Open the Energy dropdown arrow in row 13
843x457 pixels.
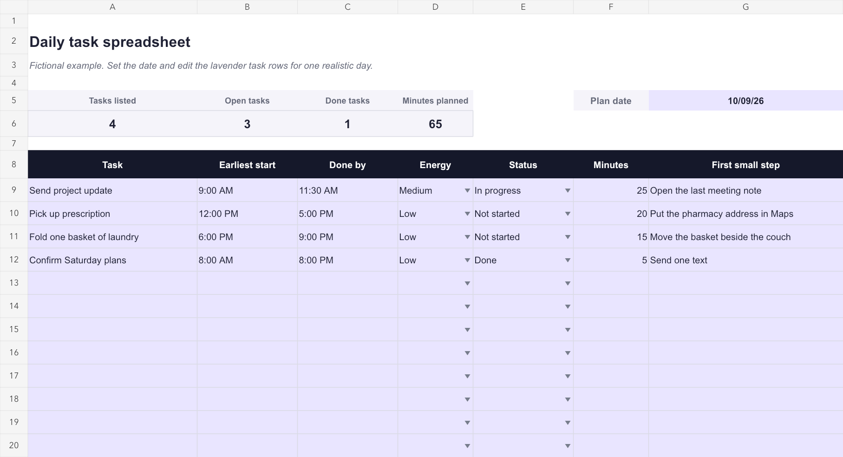pos(467,283)
